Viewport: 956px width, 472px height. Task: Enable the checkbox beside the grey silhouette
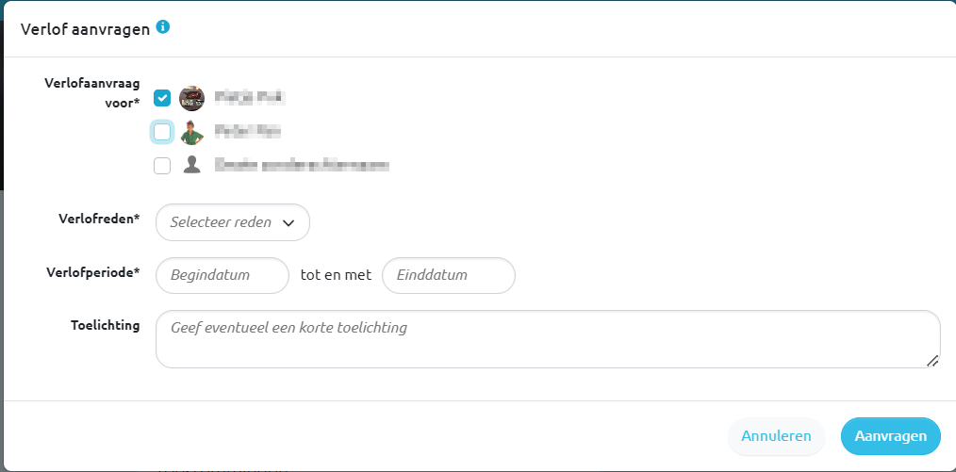pos(162,166)
